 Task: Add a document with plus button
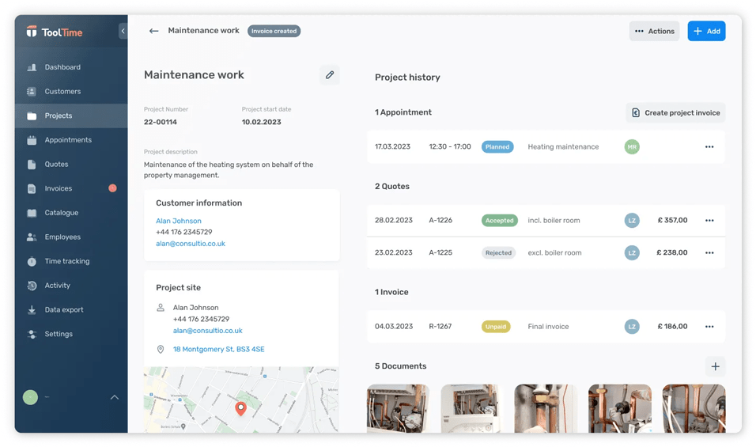[715, 366]
